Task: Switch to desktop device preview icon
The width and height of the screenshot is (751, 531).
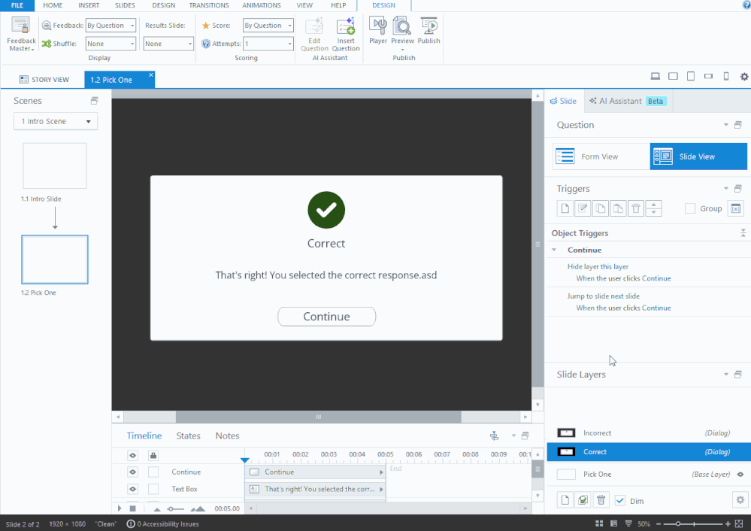Action: pyautogui.click(x=656, y=77)
